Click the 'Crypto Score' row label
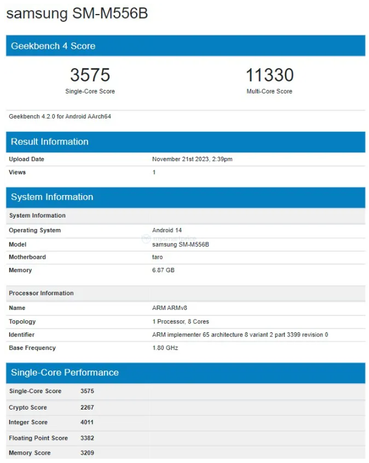Screen dimensions: 369x463 click(x=28, y=408)
